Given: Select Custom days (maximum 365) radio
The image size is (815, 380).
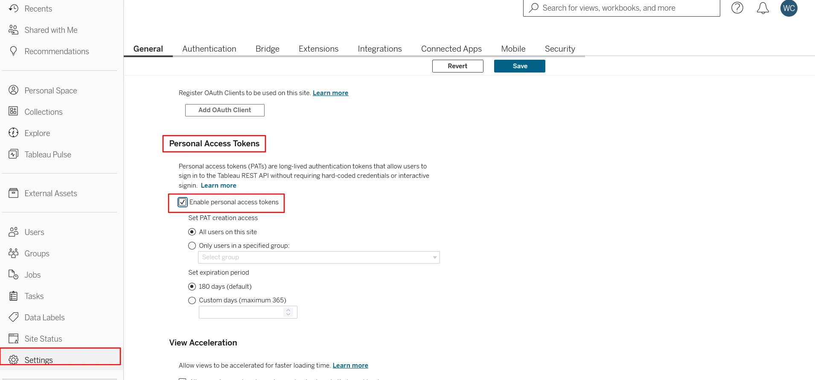Looking at the screenshot, I should pyautogui.click(x=192, y=300).
